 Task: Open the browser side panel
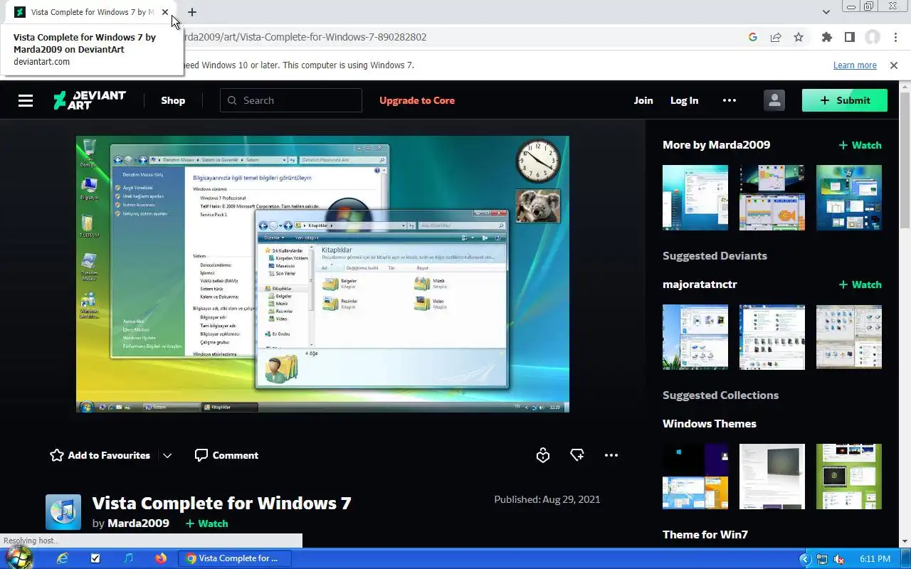[849, 37]
